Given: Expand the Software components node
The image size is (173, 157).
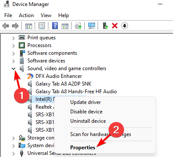Looking at the screenshot, I should 13,53.
